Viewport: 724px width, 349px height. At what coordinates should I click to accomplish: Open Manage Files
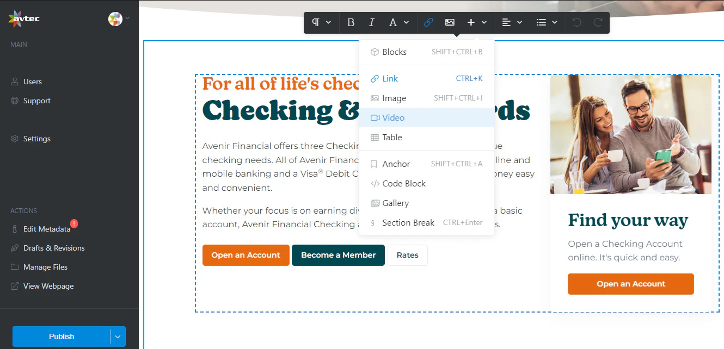point(45,267)
